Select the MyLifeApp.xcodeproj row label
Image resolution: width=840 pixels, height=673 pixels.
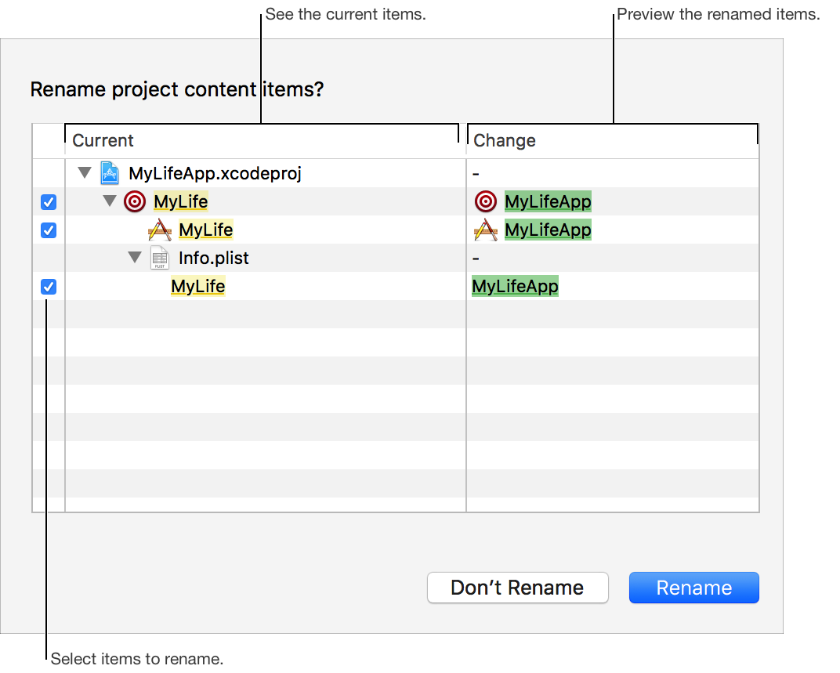pos(215,173)
